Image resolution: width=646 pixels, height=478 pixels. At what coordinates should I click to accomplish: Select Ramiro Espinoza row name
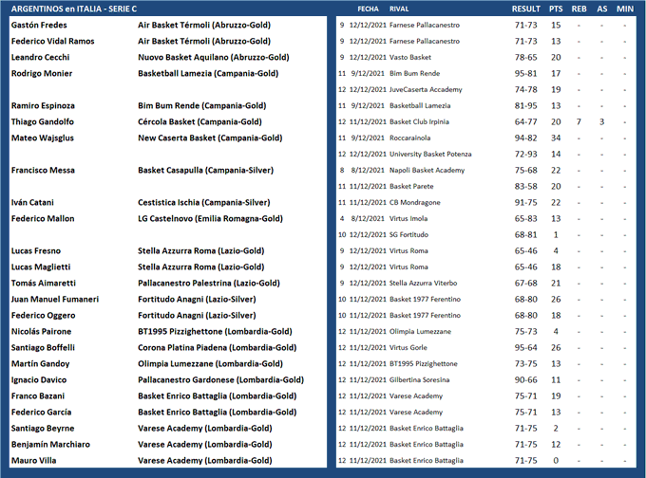click(x=43, y=105)
